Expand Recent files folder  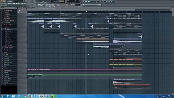coord(7,23)
